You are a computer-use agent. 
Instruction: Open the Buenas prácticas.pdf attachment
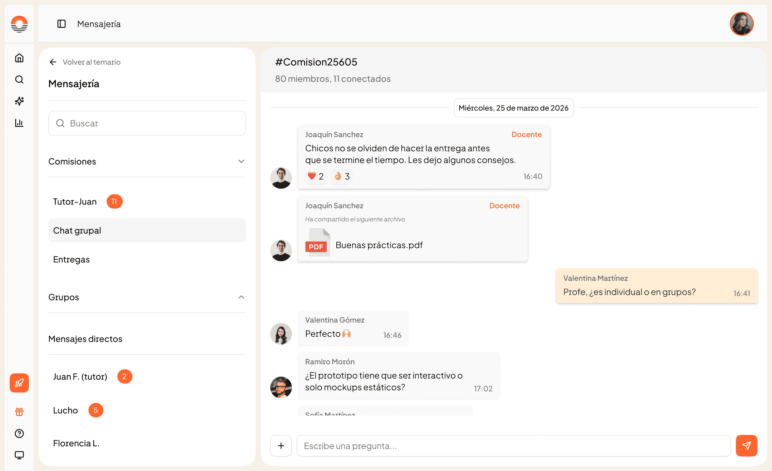(x=379, y=245)
